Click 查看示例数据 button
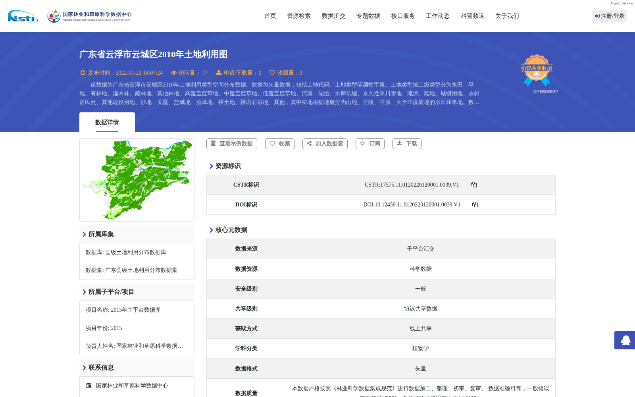 tap(232, 144)
